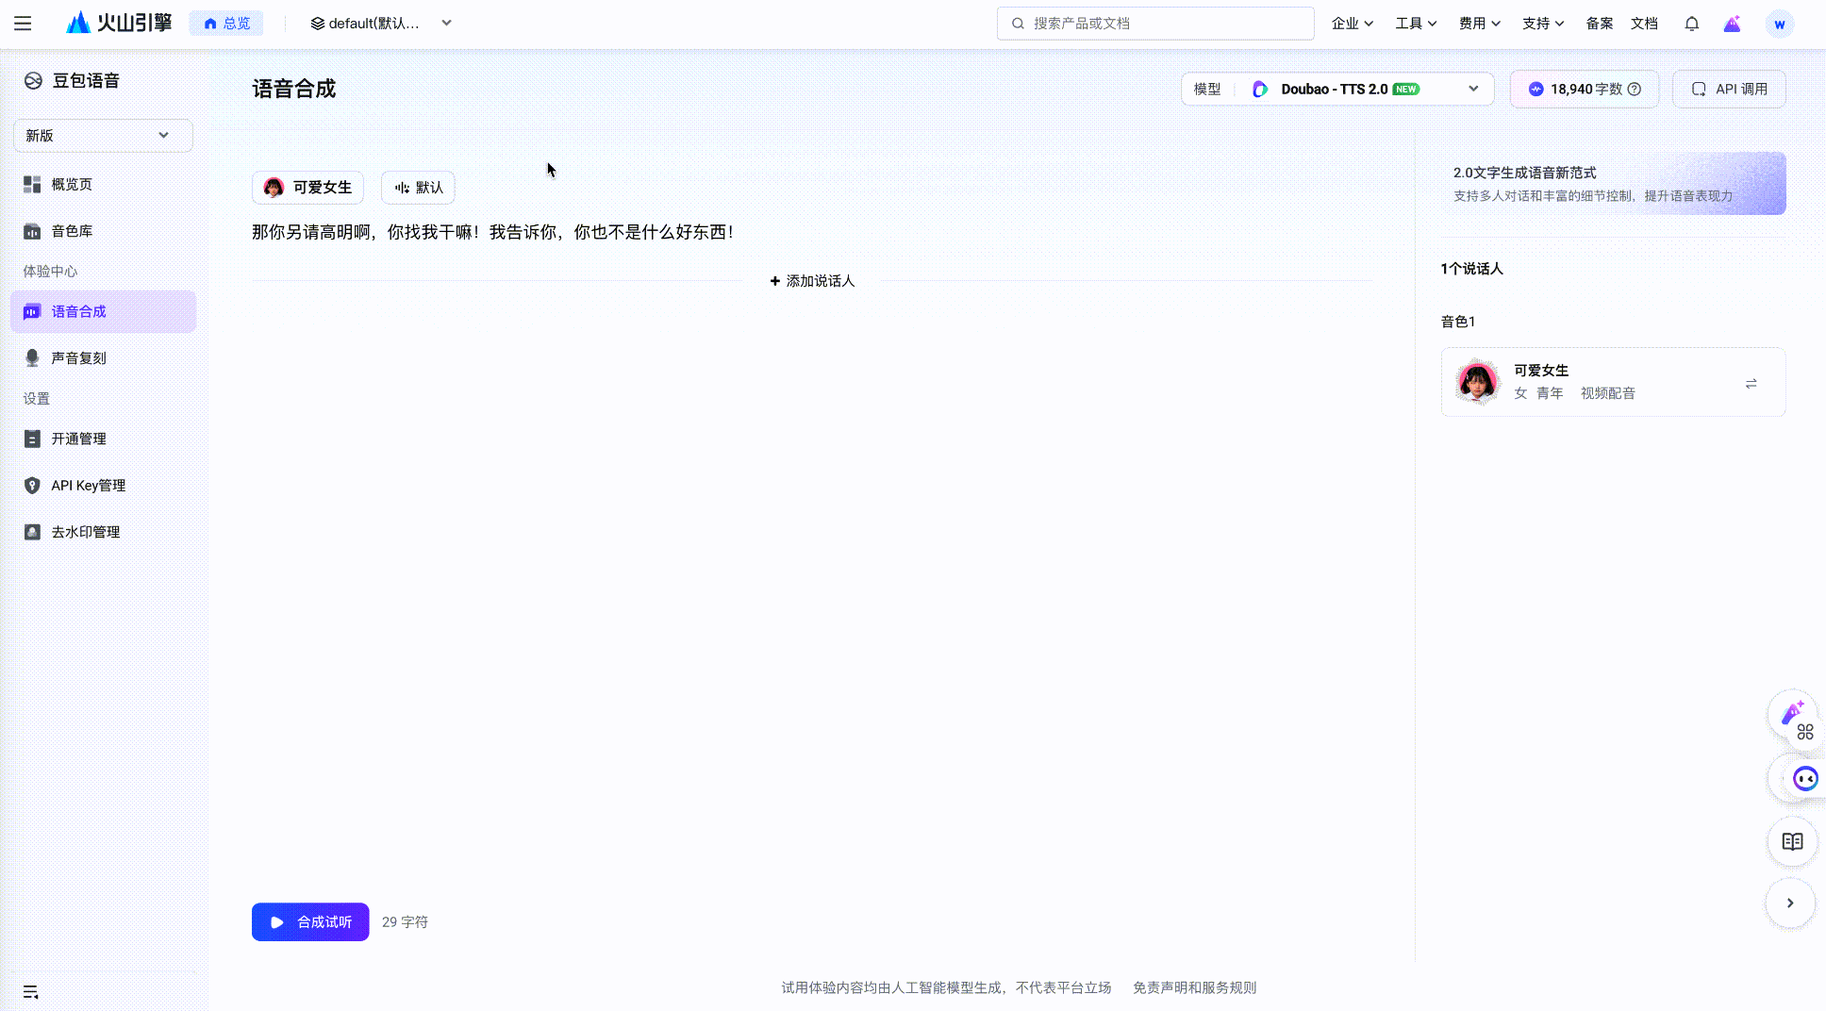The image size is (1826, 1011).
Task: Click the search box for products or docs
Action: [x=1155, y=24]
